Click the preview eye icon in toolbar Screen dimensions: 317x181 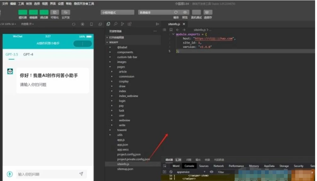coord(185,12)
